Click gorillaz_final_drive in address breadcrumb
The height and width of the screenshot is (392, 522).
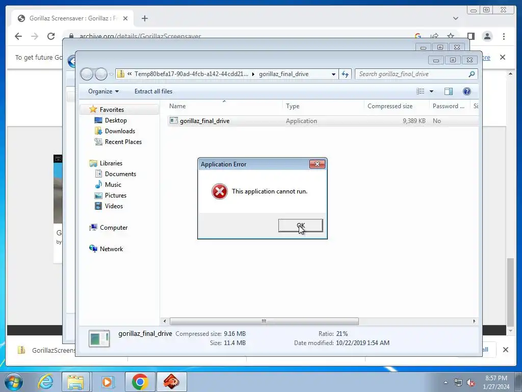tap(283, 74)
